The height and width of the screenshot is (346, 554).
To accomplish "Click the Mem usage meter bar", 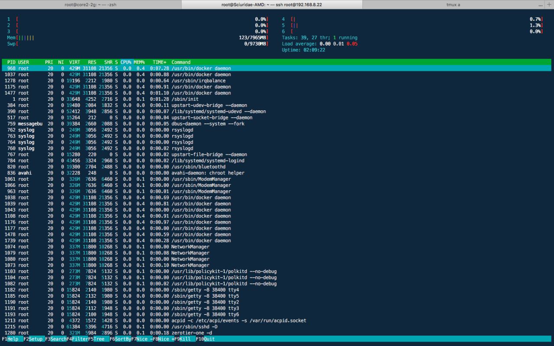I will click(x=138, y=38).
